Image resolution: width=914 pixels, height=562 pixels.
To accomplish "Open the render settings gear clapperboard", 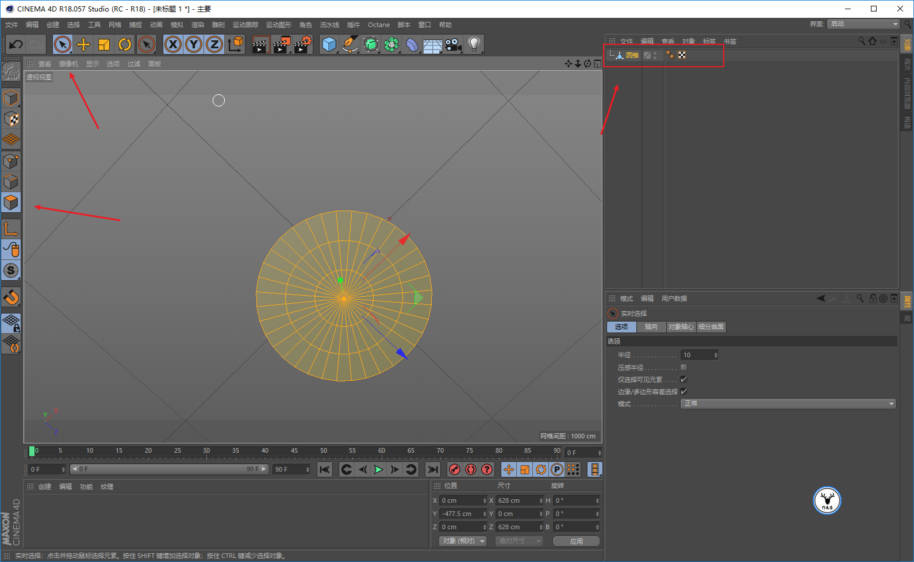I will (303, 44).
